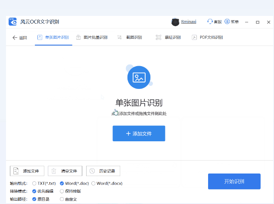274x204 pixels.
Task: Click the 单张图片识别 heading text
Action: coord(139,103)
